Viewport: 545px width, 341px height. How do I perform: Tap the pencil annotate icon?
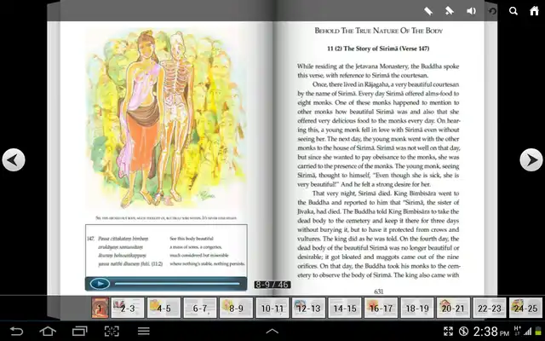click(428, 11)
